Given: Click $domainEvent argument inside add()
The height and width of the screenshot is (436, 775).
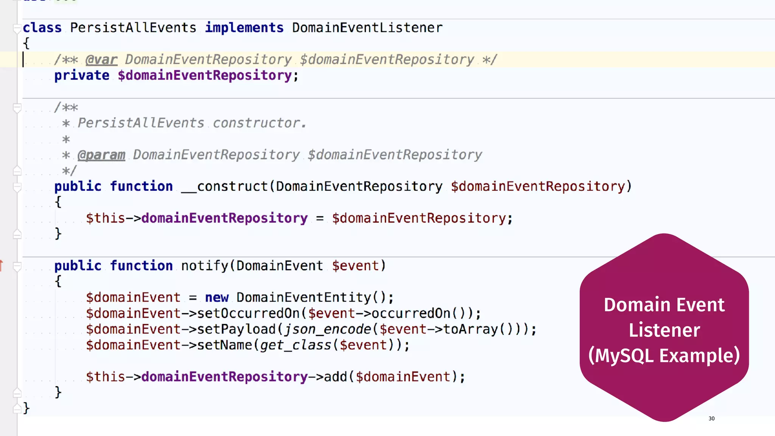Looking at the screenshot, I should pos(403,377).
